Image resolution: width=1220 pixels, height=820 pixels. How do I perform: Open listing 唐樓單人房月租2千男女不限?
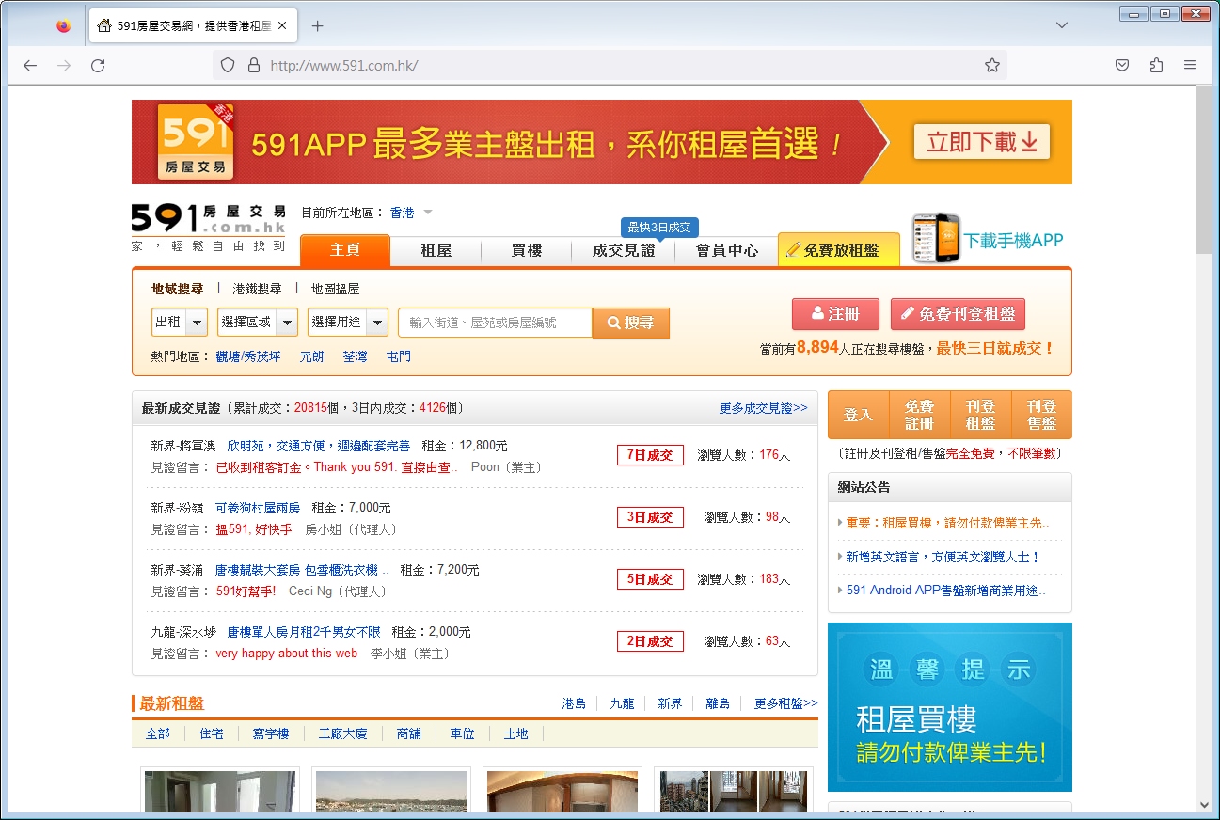click(x=304, y=632)
